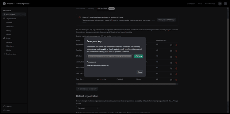The image size is (230, 114).
Task: Delete the Test Key 1 row ending d16p
Action: [176, 80]
